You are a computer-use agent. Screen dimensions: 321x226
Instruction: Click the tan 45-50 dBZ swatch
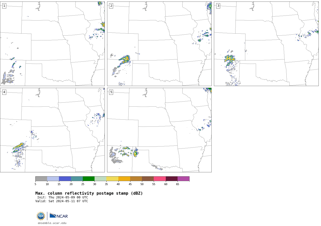tap(136, 179)
